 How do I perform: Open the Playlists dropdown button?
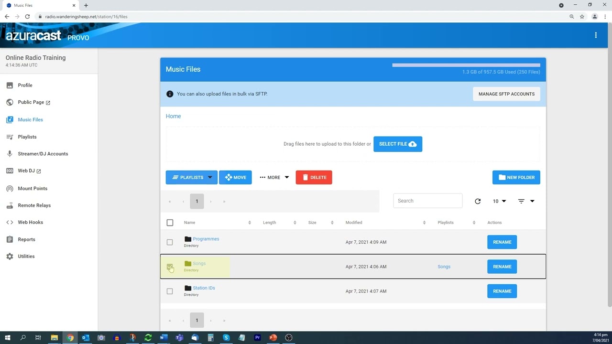point(192,177)
